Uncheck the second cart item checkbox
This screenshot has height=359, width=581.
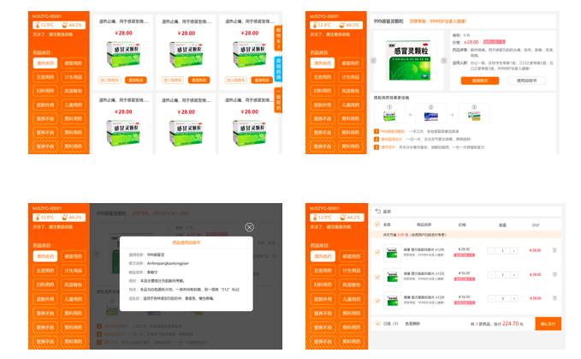(x=377, y=277)
